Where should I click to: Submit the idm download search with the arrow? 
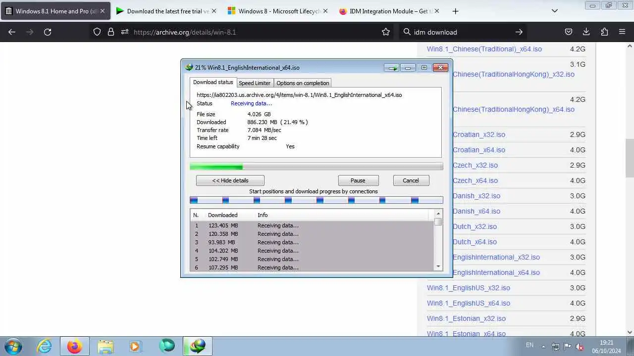pos(519,32)
